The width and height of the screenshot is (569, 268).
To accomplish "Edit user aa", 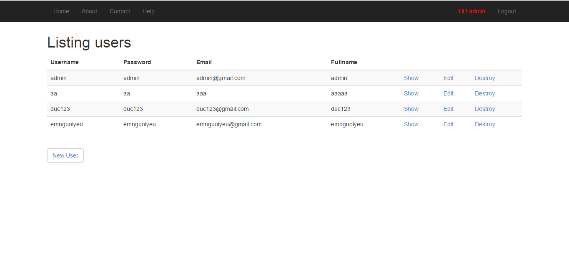I will [x=449, y=93].
